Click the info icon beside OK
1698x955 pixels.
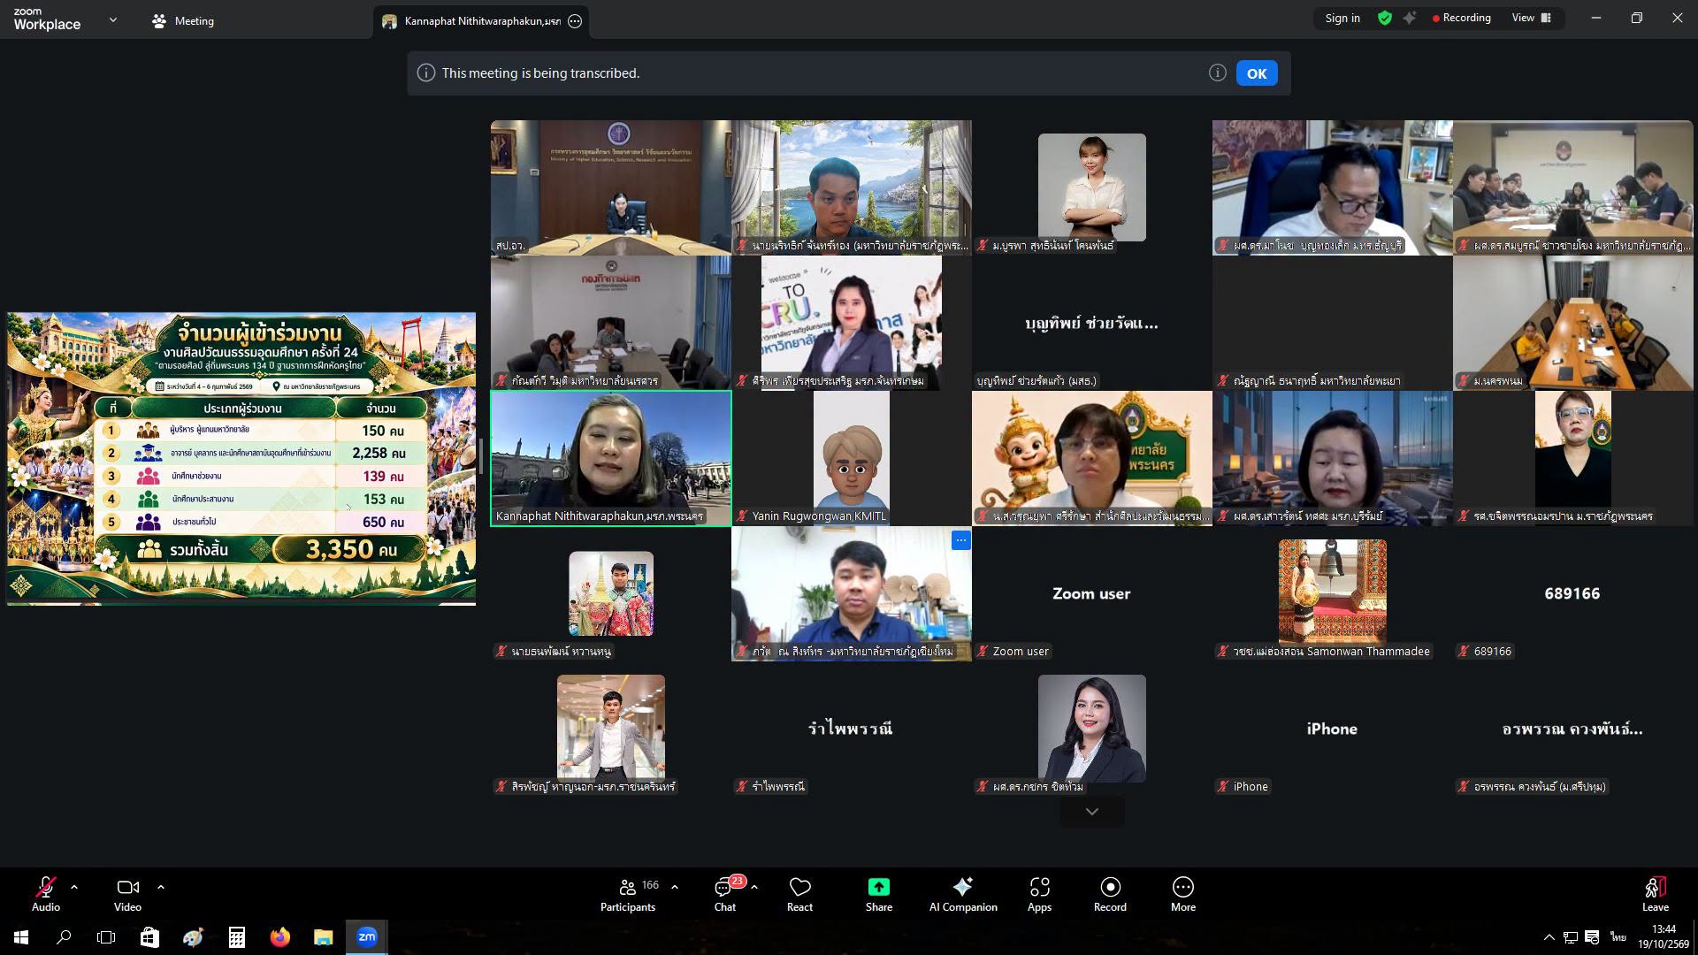pos(1218,73)
